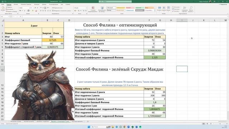Toggle Bold formatting

pos(20,10)
